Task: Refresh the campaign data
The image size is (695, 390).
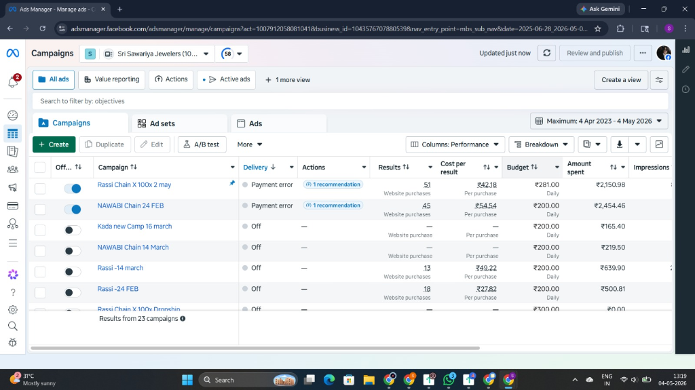Action: point(546,53)
